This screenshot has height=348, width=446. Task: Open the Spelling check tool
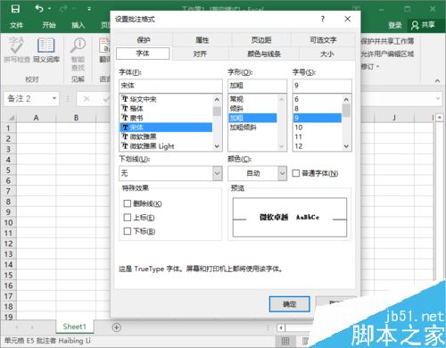click(x=17, y=50)
